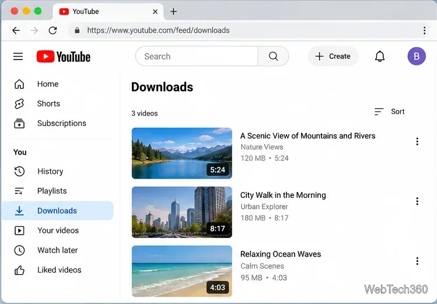The width and height of the screenshot is (437, 304).
Task: Click the 95 MB • 4:03 text
Action: pos(264,278)
